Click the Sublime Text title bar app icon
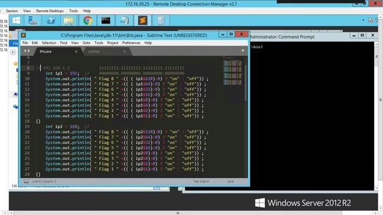Image resolution: width=383 pixels, height=215 pixels. click(x=23, y=35)
